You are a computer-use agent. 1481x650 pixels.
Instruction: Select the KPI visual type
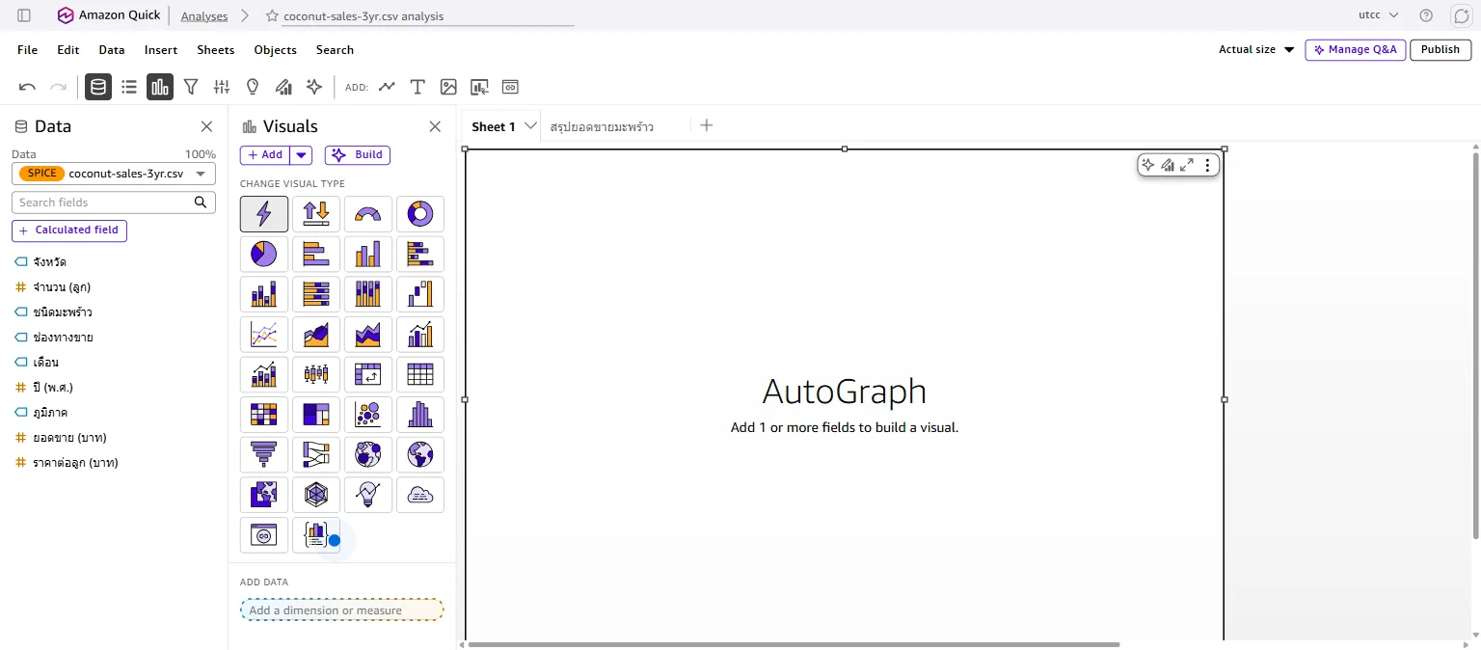coord(316,214)
